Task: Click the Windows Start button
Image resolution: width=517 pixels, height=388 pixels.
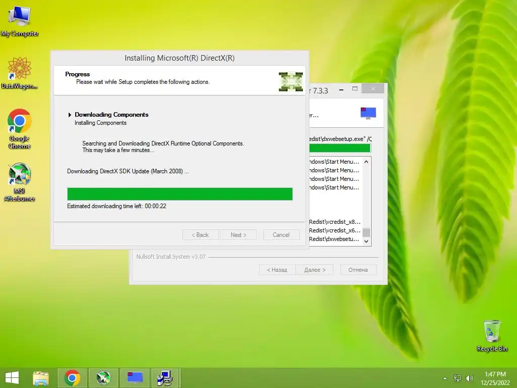Action: 12,378
